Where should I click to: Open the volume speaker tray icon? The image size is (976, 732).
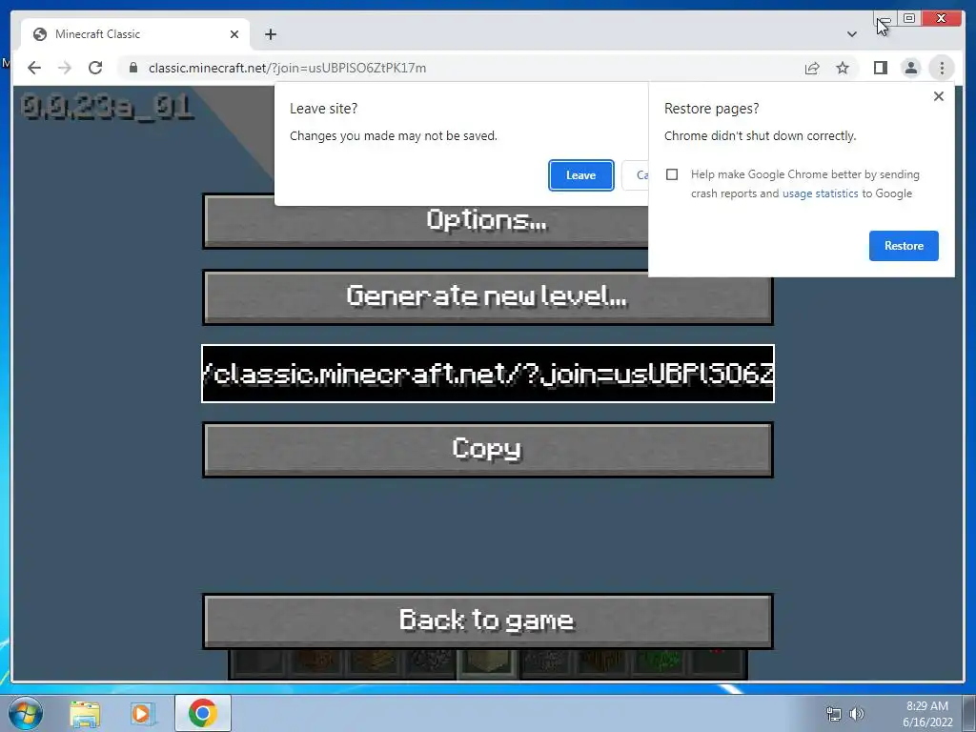tap(857, 714)
